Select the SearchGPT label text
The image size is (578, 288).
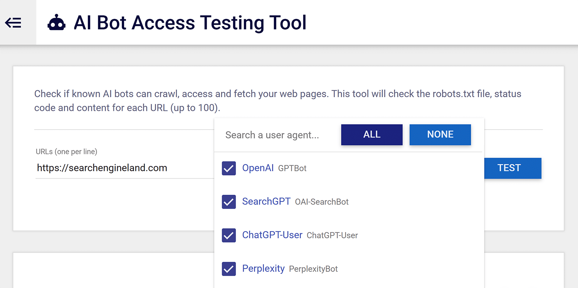[266, 202]
